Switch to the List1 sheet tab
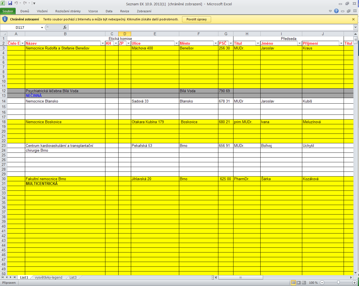 [24, 277]
